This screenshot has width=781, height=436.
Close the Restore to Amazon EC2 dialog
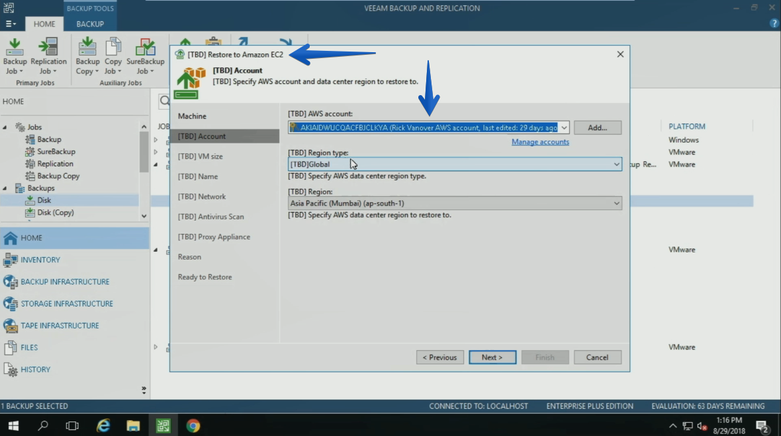click(x=620, y=54)
